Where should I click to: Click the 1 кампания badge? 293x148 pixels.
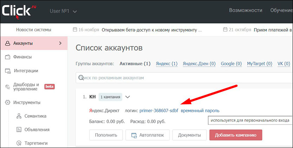(x=110, y=97)
